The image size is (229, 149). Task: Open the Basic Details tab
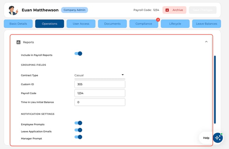click(18, 24)
